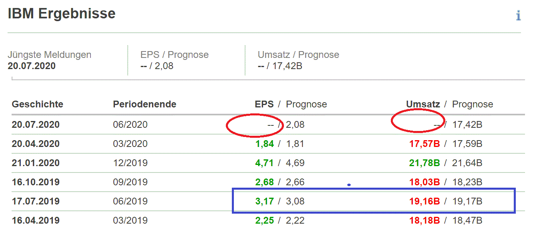Select the 20.04.2020 date row entry
The image size is (533, 242).
pyautogui.click(x=36, y=144)
